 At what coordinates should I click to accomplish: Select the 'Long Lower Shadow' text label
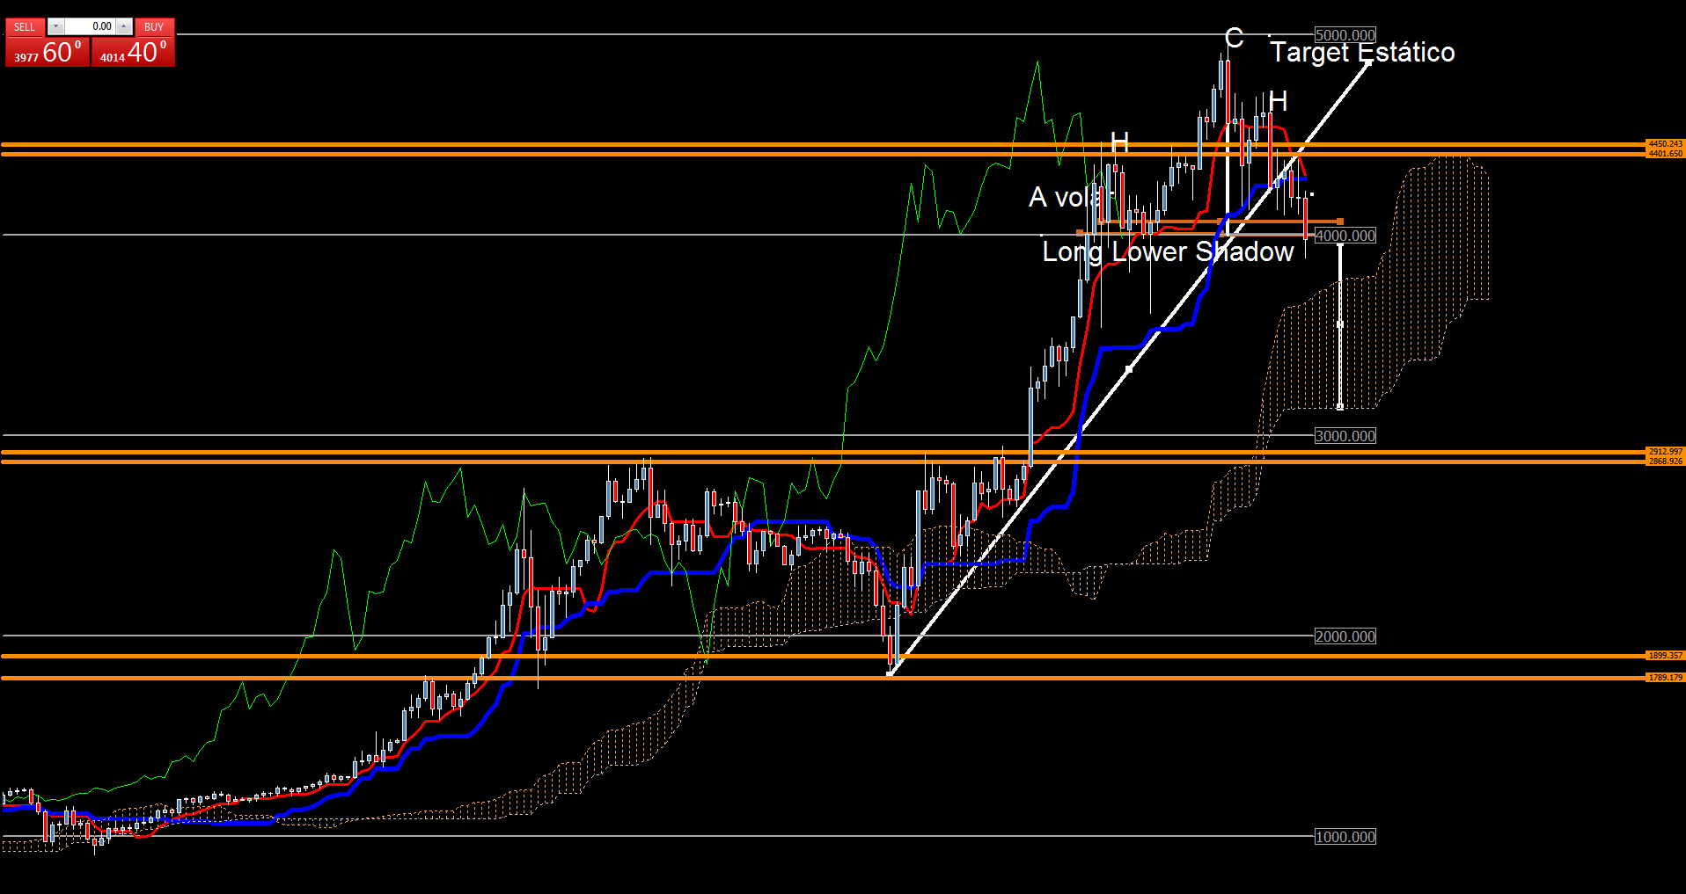tap(1168, 251)
